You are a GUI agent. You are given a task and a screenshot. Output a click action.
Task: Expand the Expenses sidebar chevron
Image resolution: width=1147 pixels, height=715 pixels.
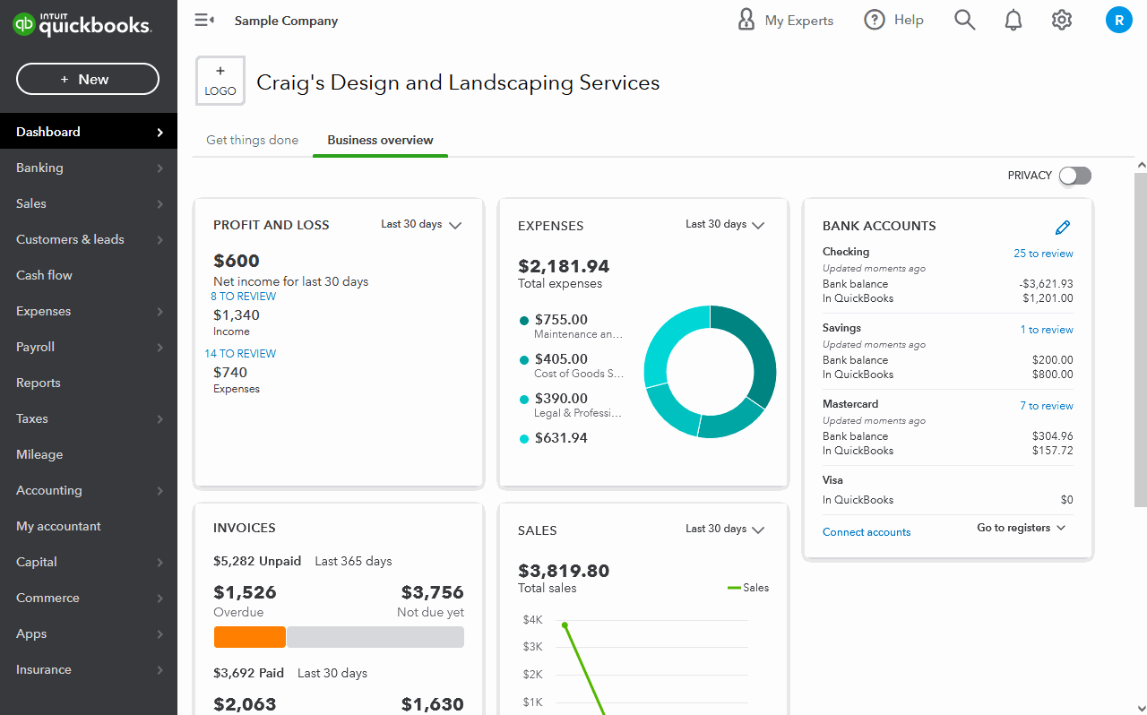pos(160,311)
